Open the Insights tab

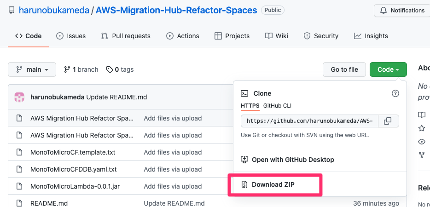tap(371, 36)
